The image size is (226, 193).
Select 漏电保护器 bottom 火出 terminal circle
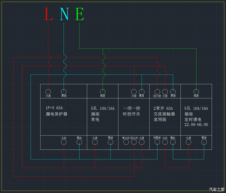tap(64, 142)
